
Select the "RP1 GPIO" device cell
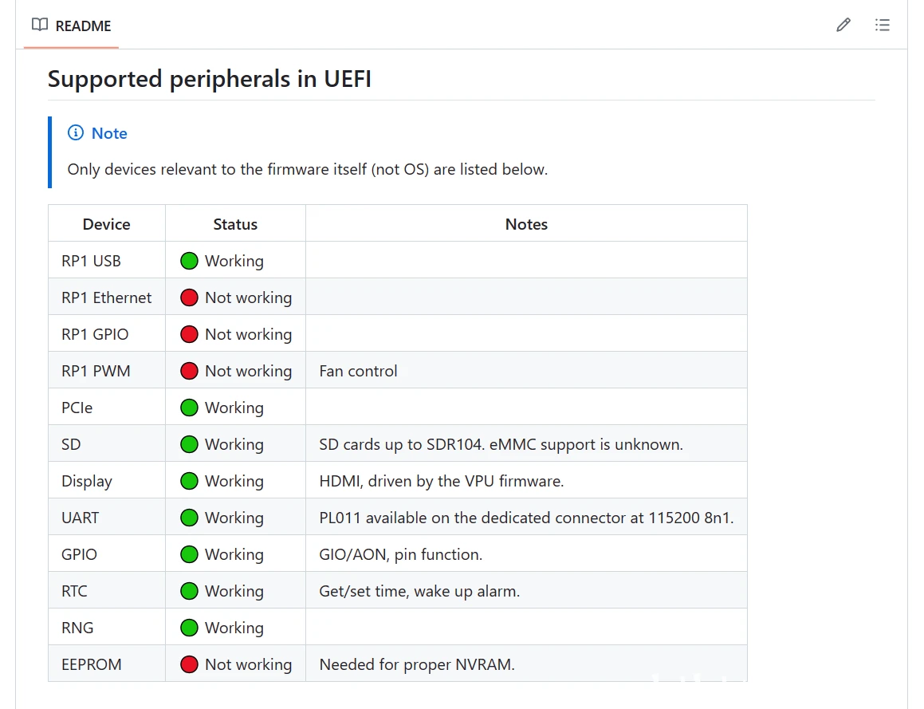click(x=107, y=333)
